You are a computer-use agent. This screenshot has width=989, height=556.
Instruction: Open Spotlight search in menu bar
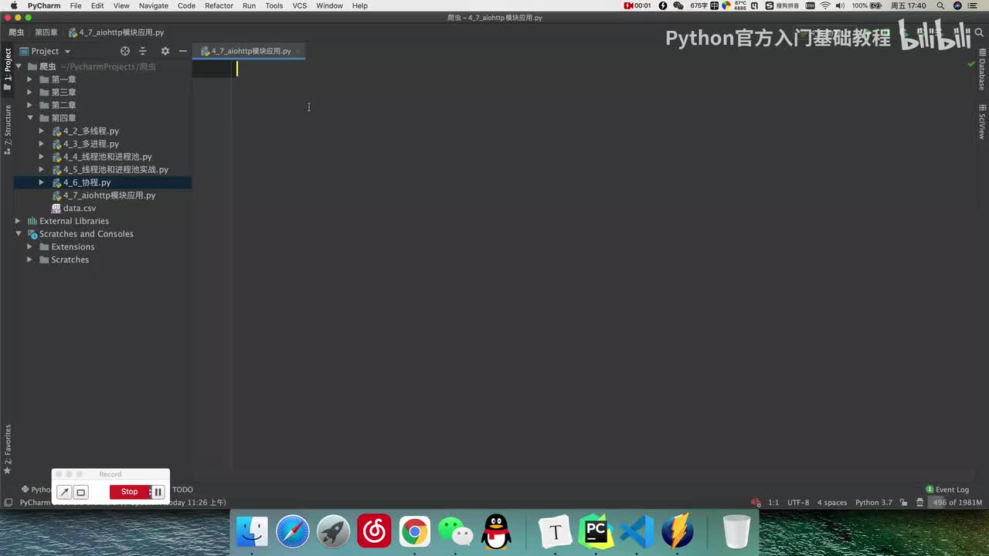pos(940,5)
